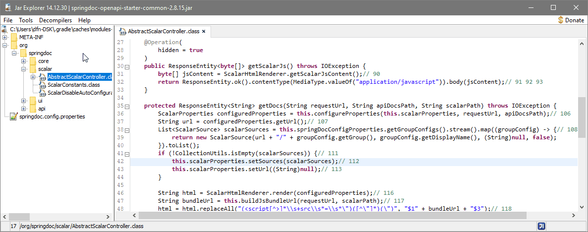Screen dimensions: 588x232
Task: Click the org folder icon
Action: pos(14,45)
